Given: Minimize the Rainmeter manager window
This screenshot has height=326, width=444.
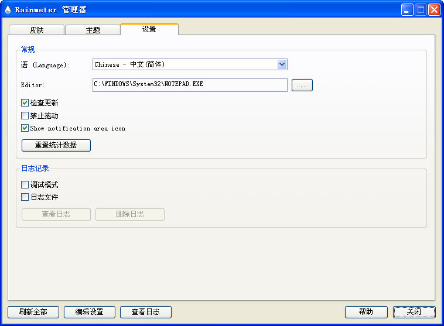Looking at the screenshot, I should coord(407,9).
